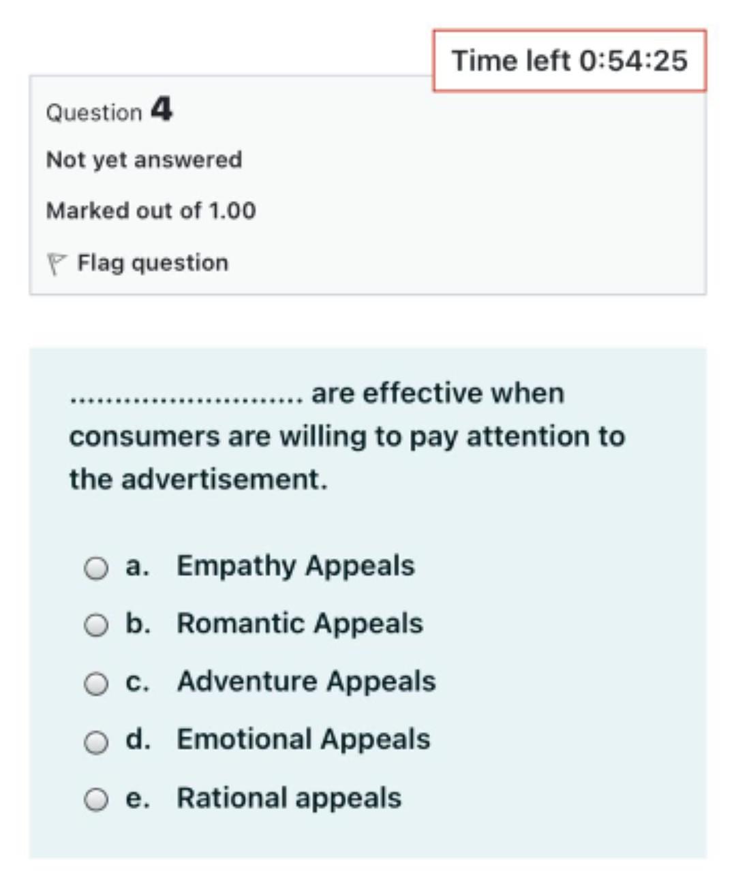Click the option letter 'e.' prefix
Viewport: 736px width, 871px height.
coord(137,798)
